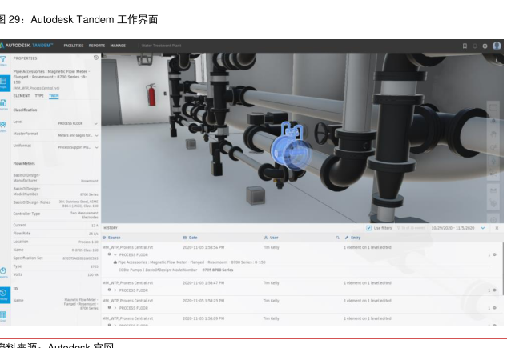507x348 pixels.
Task: Toggle eye icon on second history row
Action: pyautogui.click(x=494, y=290)
